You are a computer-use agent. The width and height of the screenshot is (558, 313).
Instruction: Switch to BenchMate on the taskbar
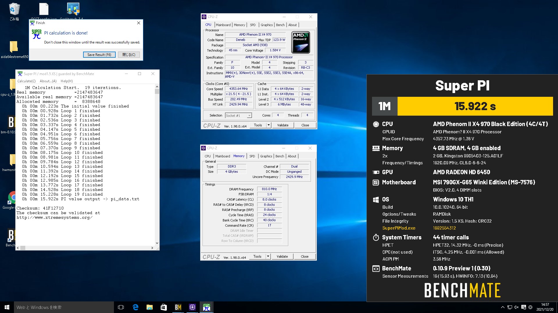(x=178, y=307)
